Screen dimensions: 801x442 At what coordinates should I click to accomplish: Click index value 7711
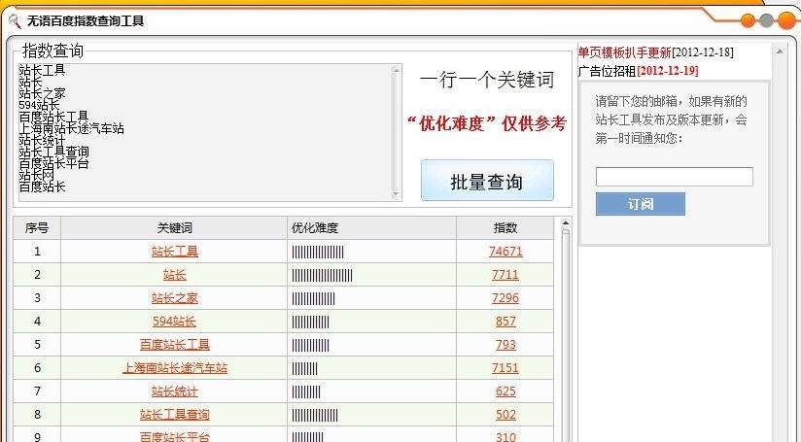point(505,275)
